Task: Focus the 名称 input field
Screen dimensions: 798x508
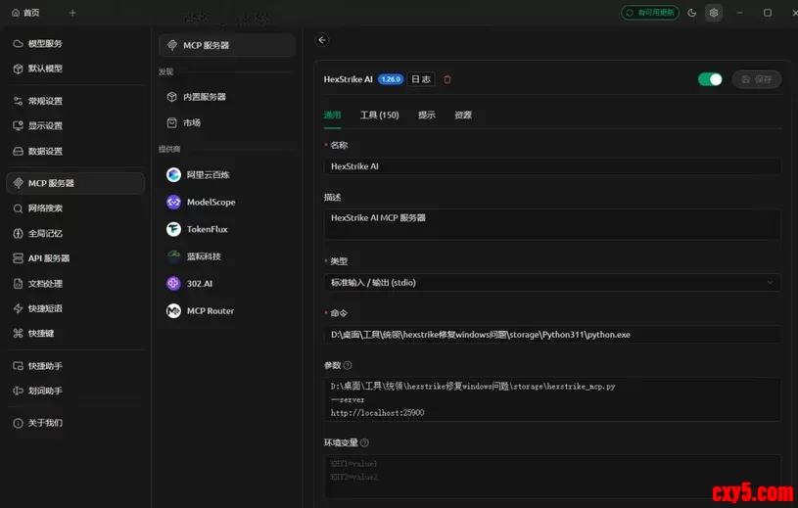Action: click(x=552, y=166)
